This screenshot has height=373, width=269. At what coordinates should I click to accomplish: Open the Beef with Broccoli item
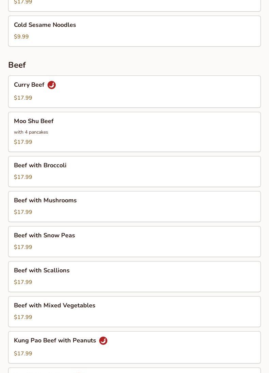point(40,166)
